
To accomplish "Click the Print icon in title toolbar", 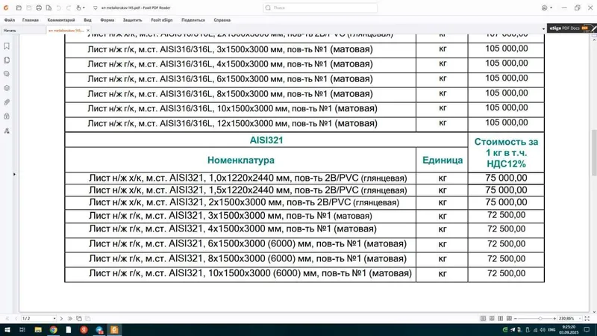I will click(39, 7).
